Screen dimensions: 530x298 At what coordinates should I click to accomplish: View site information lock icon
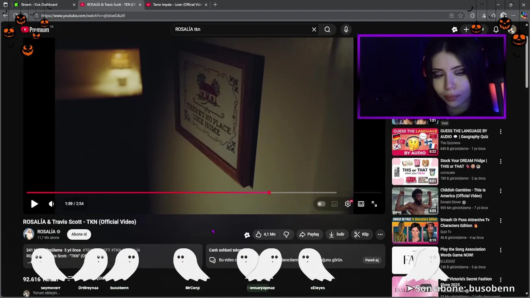click(36, 16)
